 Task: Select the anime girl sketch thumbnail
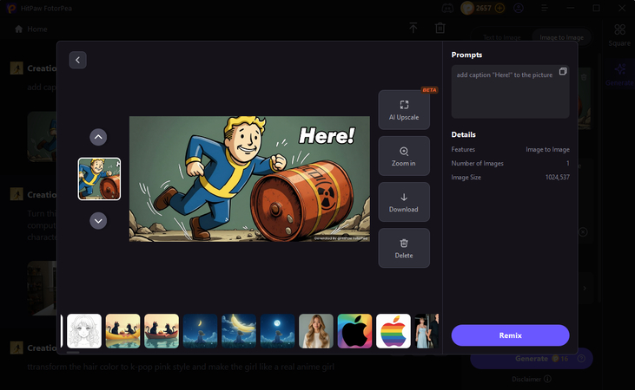(84, 331)
